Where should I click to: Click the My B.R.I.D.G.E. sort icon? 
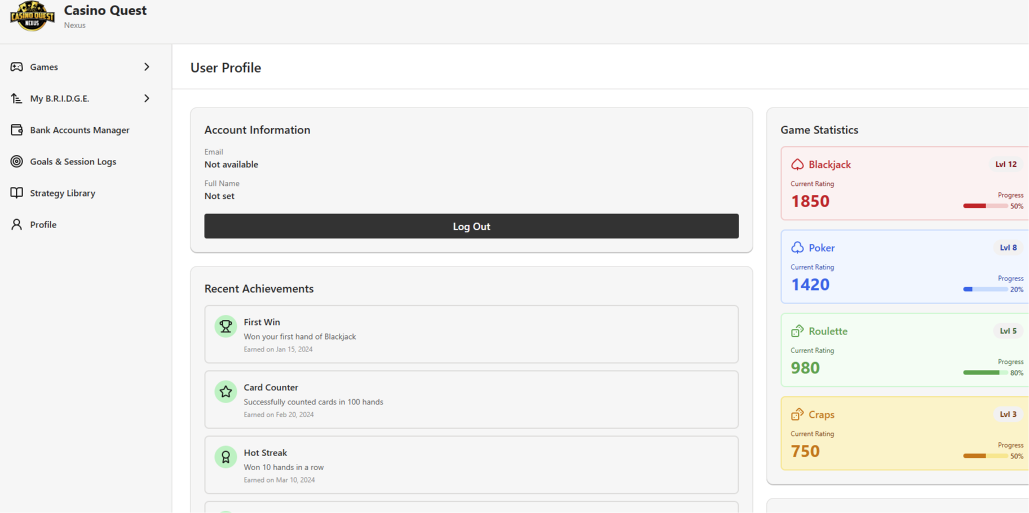pos(17,99)
